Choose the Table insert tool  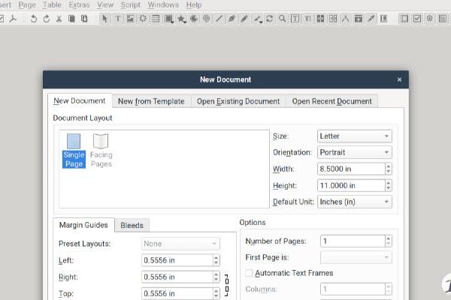click(x=156, y=19)
